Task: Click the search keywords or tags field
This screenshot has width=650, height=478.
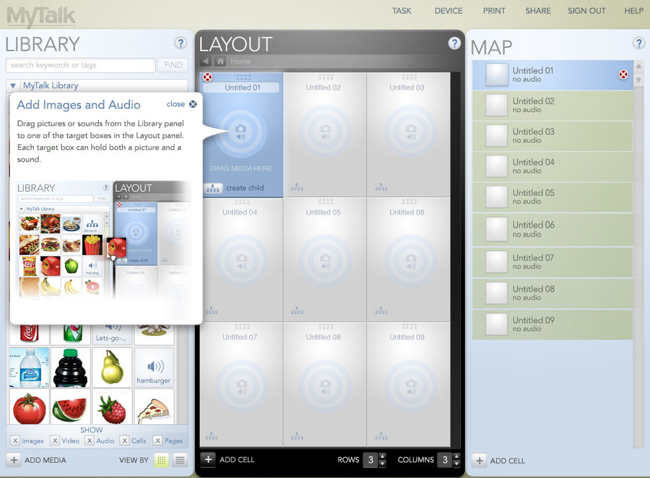Action: (80, 65)
